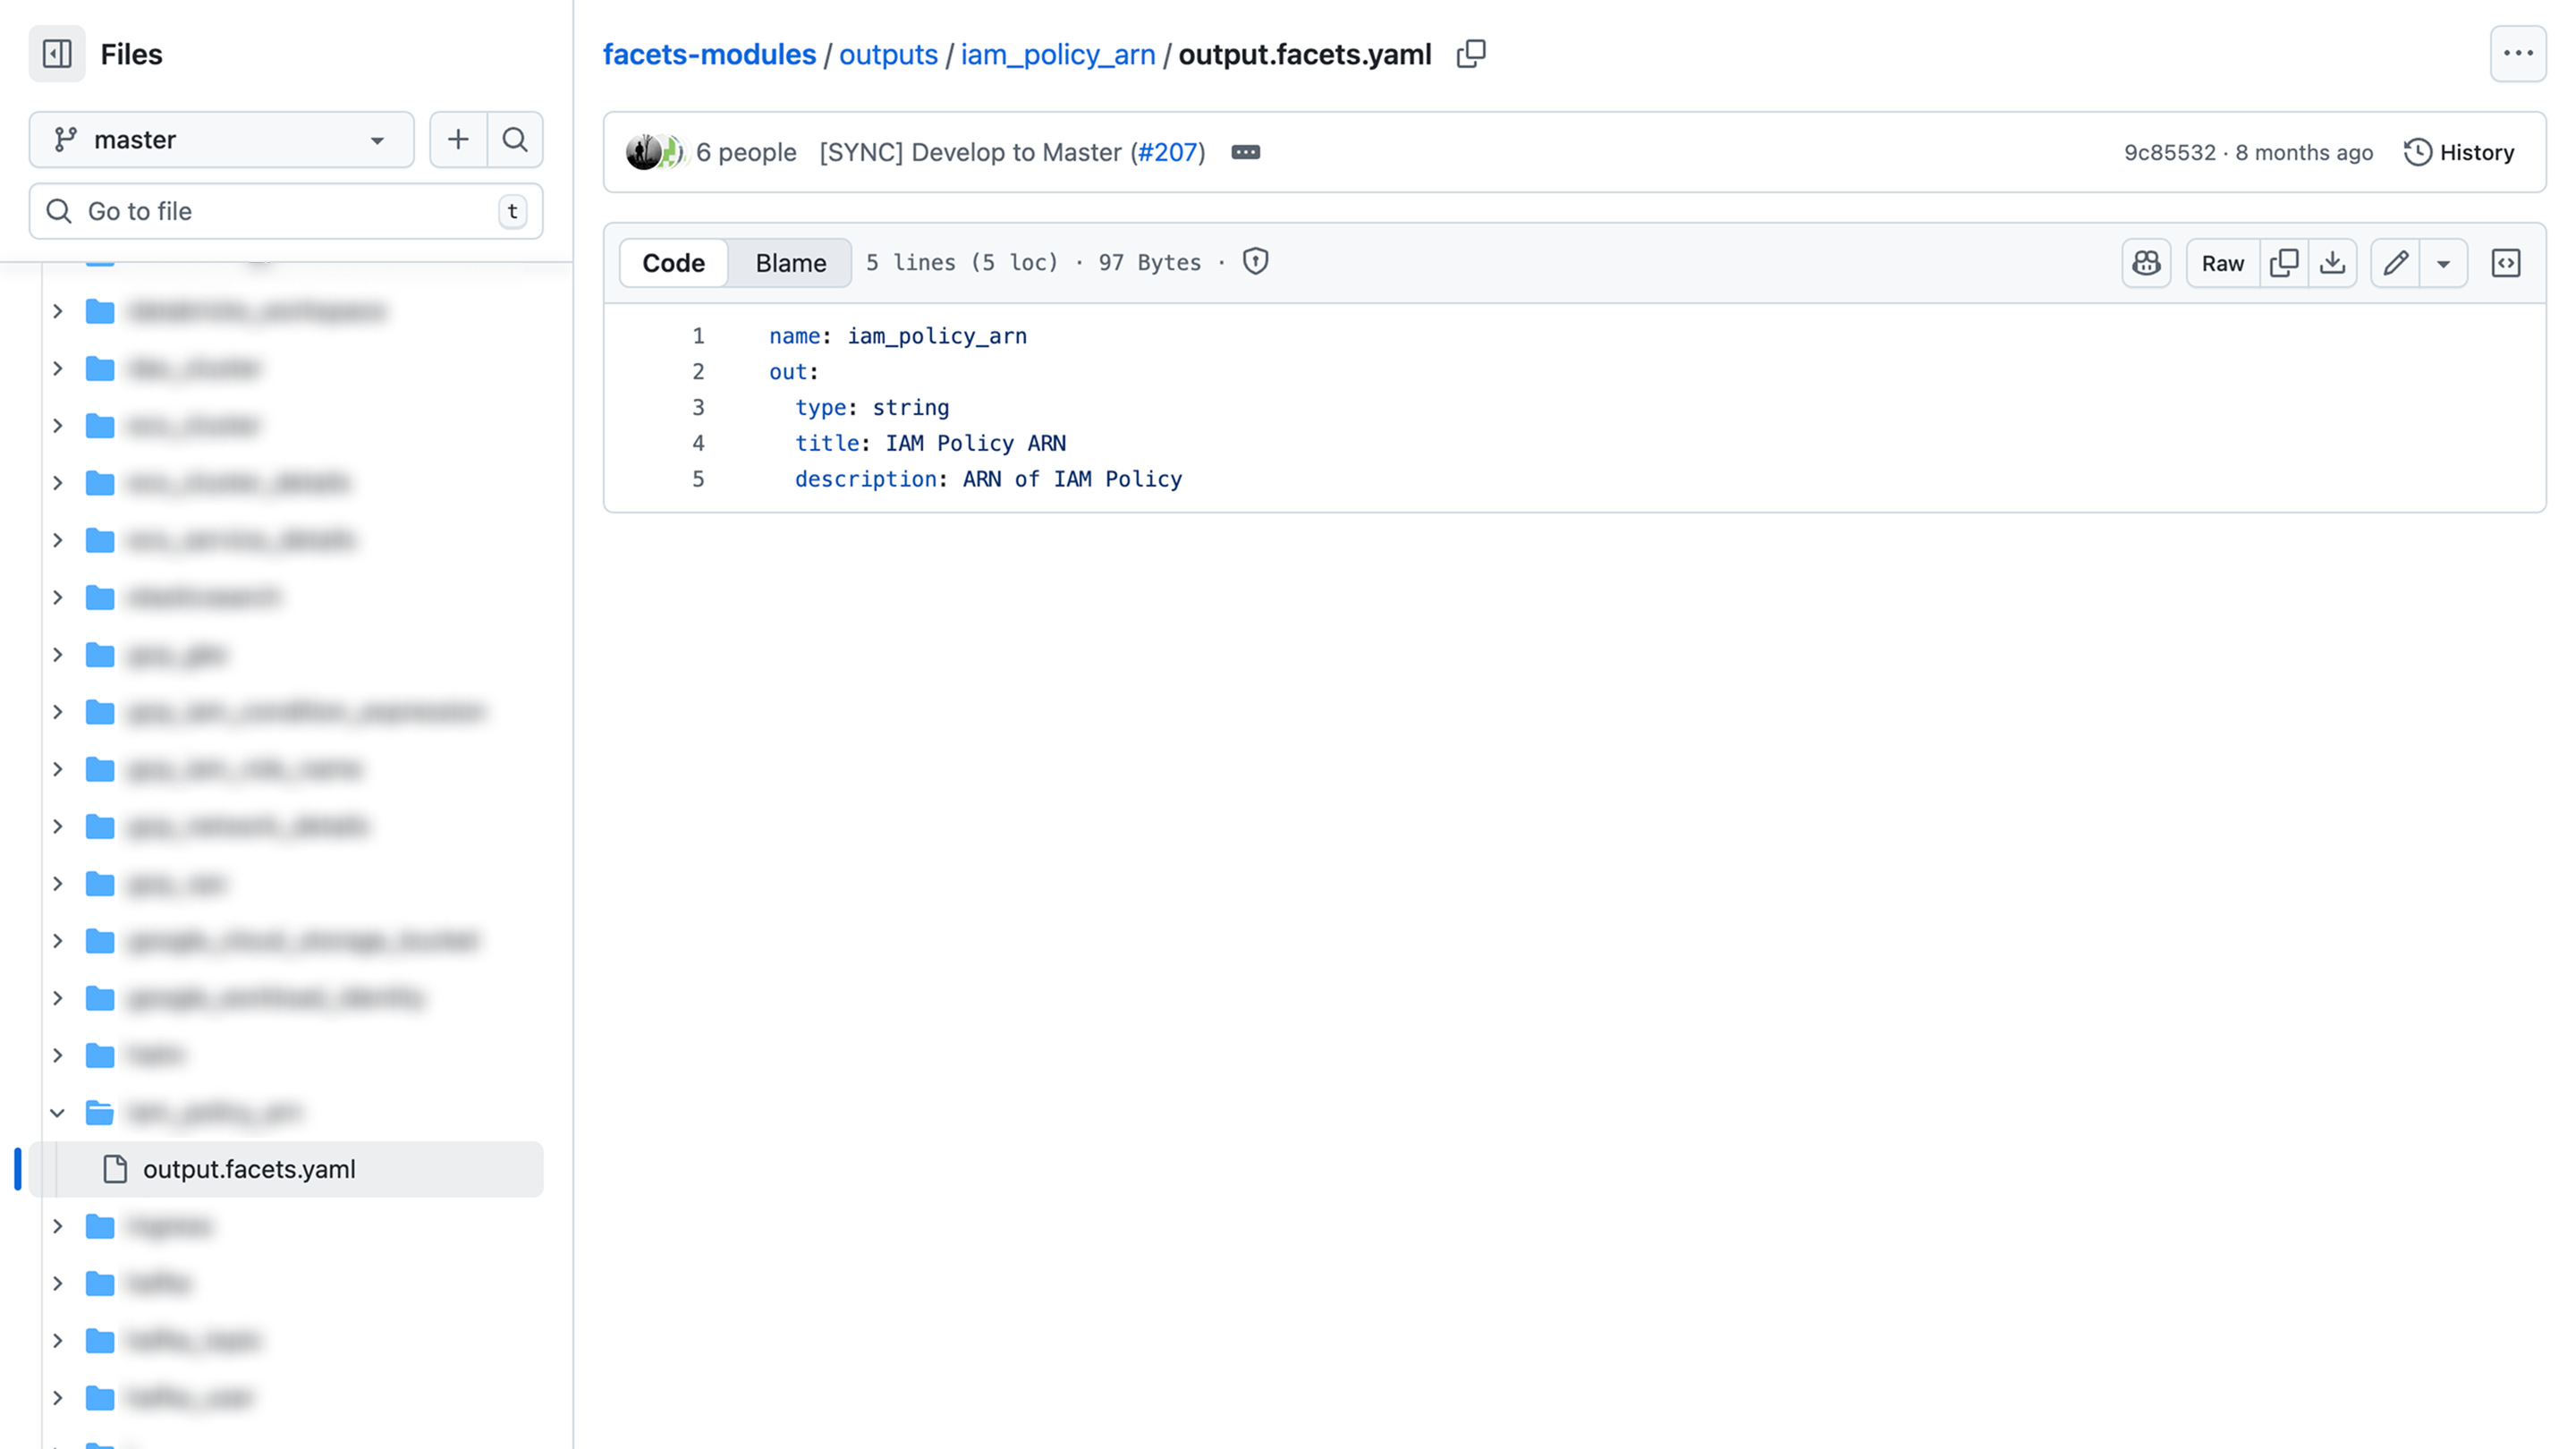Collapse the expanded folder above output.facets.yaml

tap(58, 1112)
